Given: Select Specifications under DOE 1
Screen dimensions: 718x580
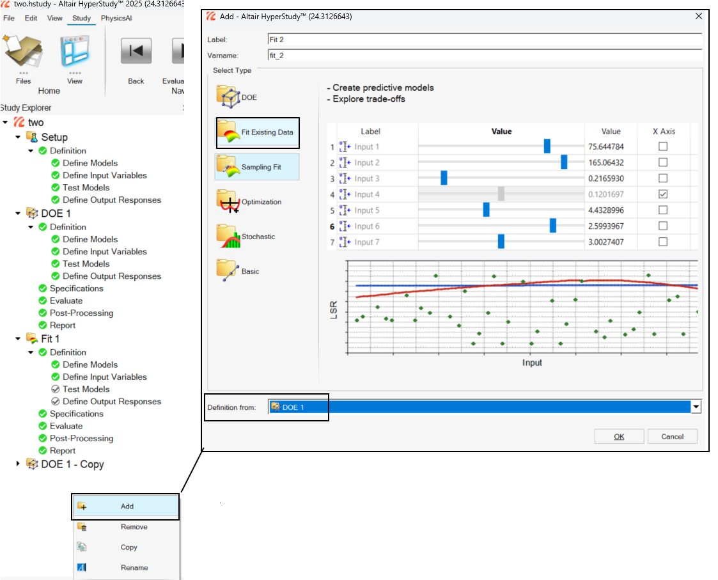Looking at the screenshot, I should (x=77, y=288).
